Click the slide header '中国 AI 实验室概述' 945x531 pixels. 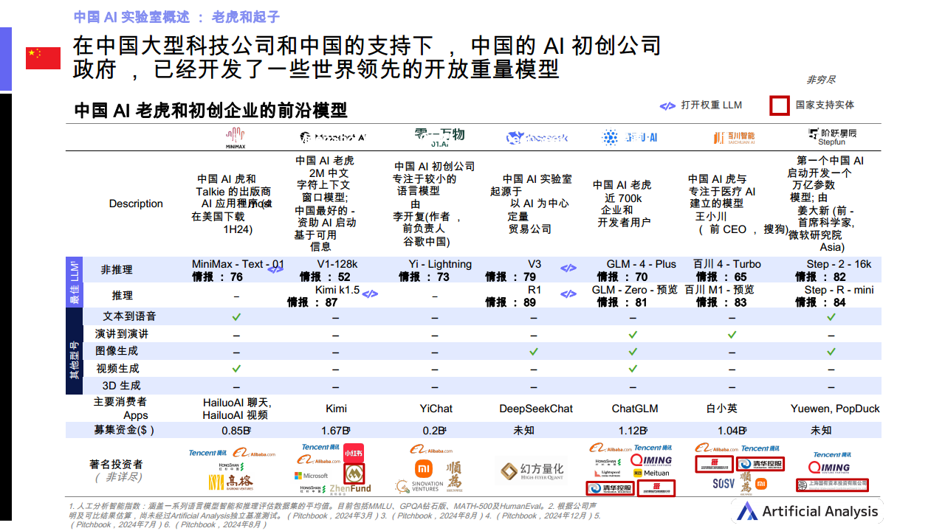pos(130,16)
